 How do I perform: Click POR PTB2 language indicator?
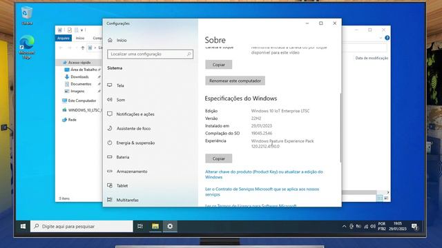(x=382, y=227)
